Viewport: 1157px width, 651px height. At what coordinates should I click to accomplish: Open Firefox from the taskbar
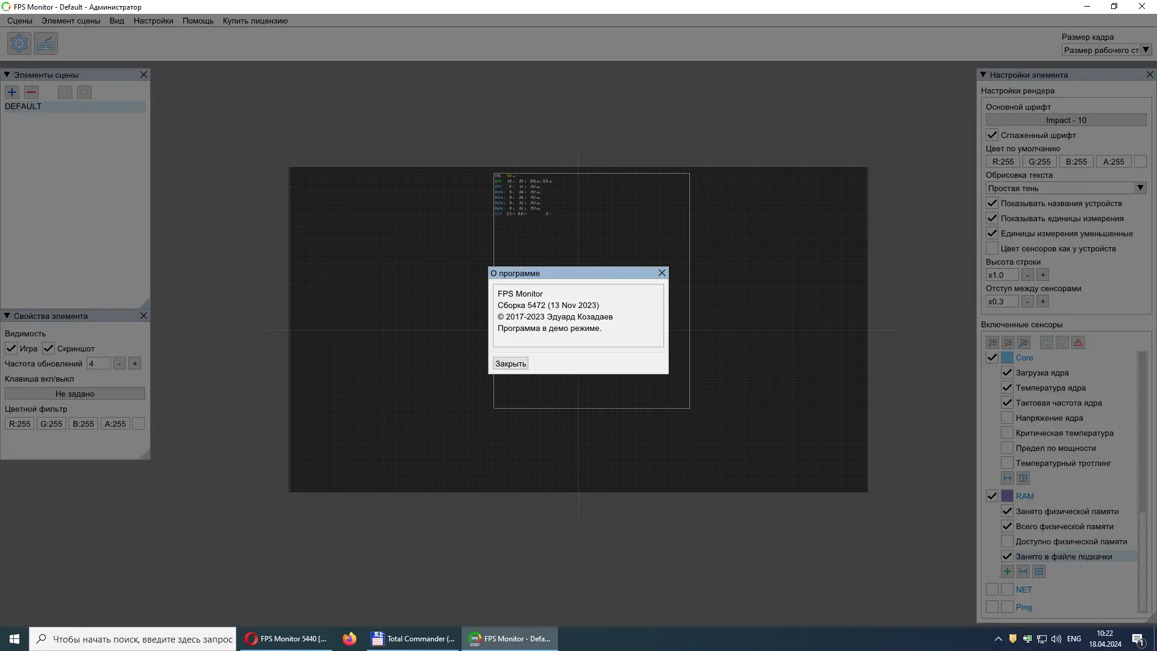pyautogui.click(x=350, y=638)
